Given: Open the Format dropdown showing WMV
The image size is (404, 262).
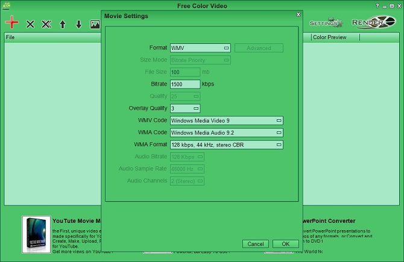Looking at the screenshot, I should (200, 48).
